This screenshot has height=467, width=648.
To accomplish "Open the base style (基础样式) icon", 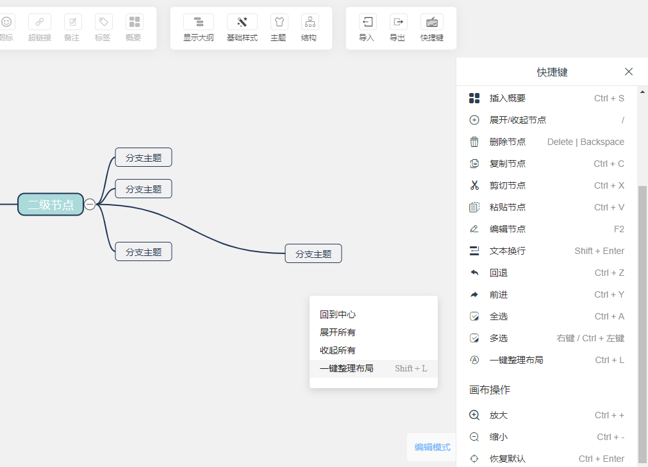I will tap(242, 22).
